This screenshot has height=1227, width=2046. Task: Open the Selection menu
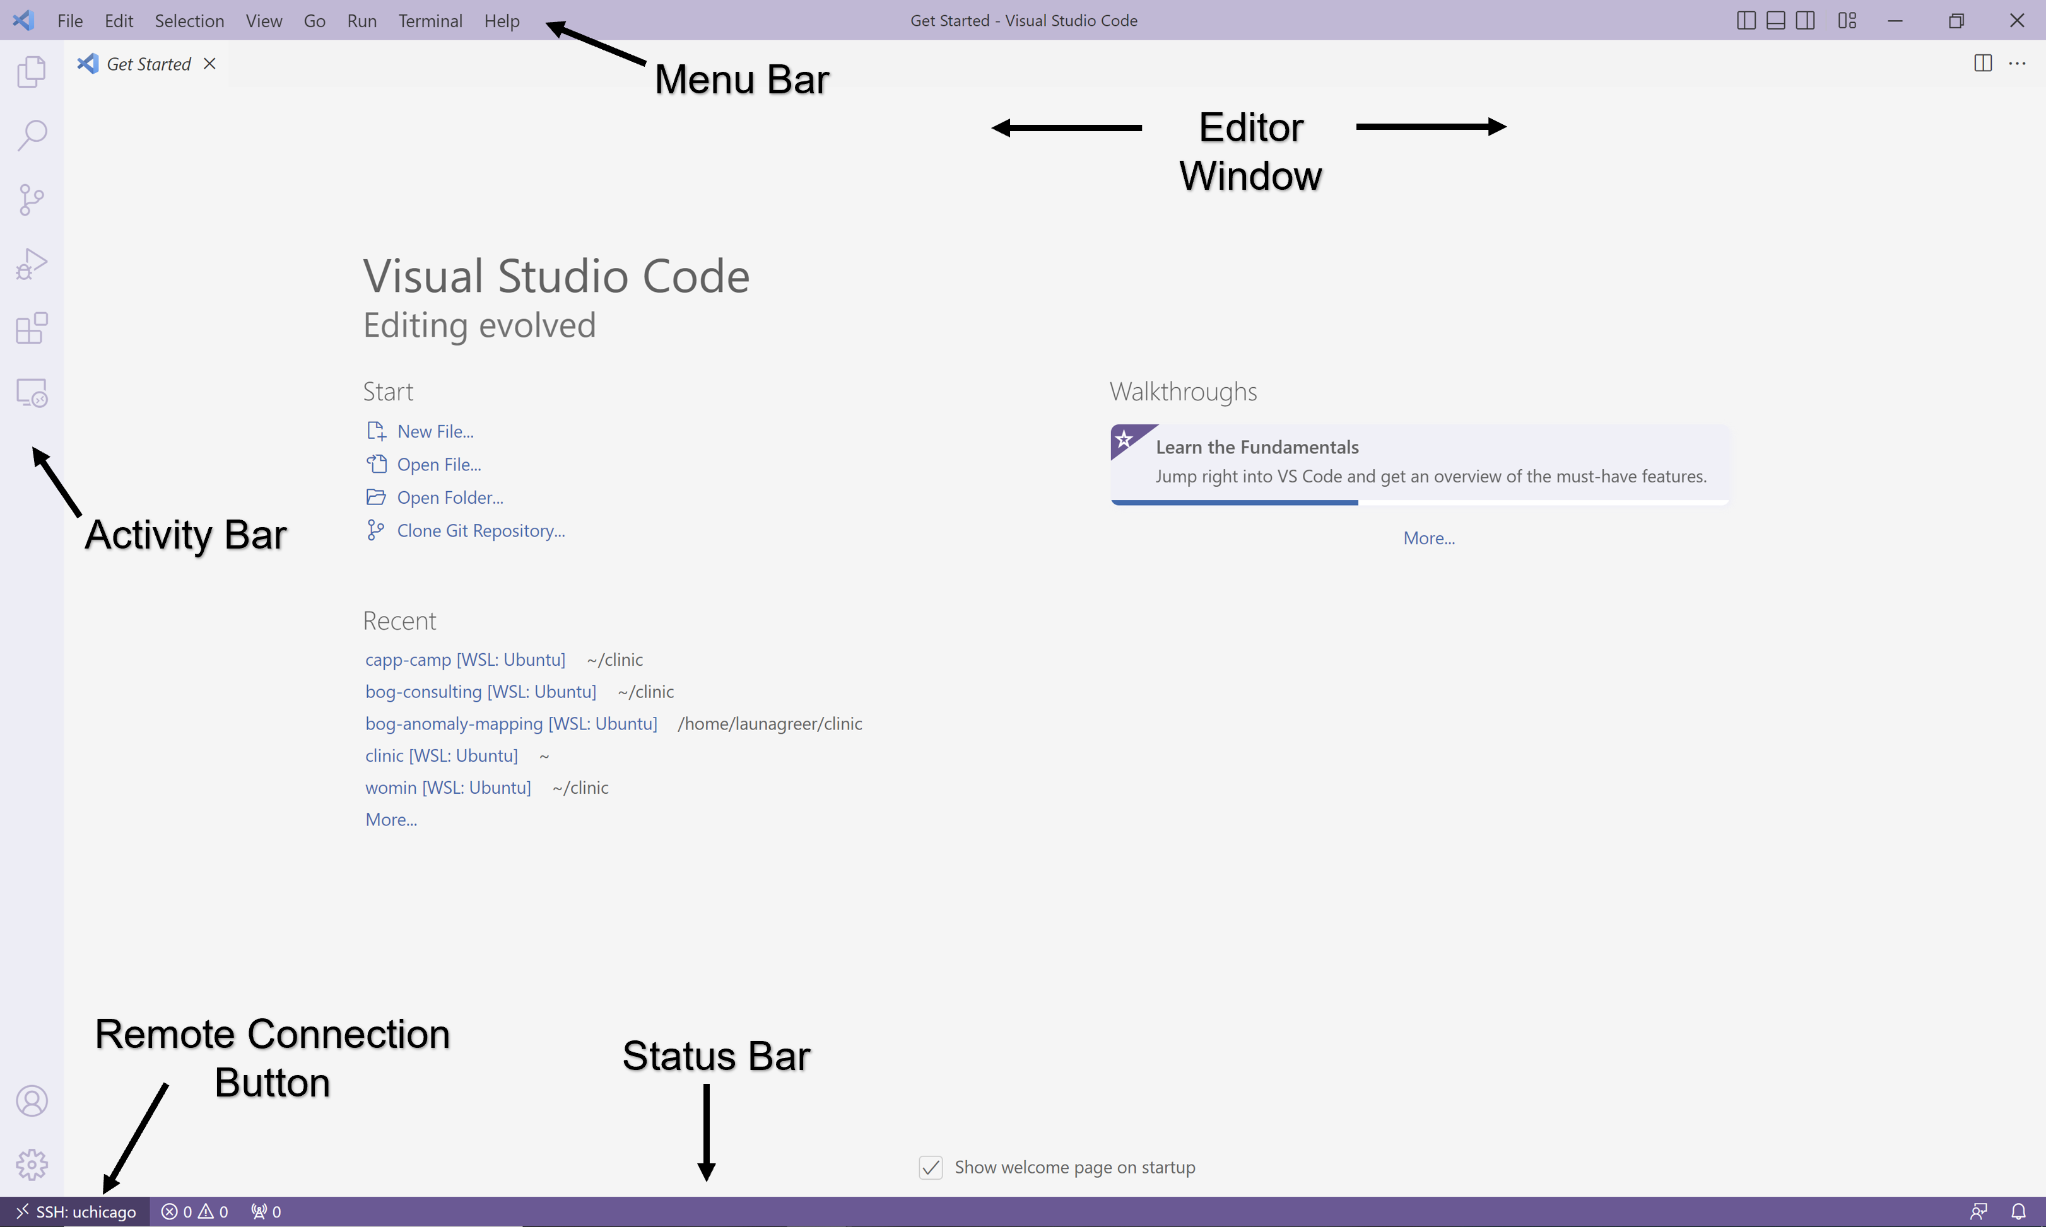pyautogui.click(x=189, y=21)
